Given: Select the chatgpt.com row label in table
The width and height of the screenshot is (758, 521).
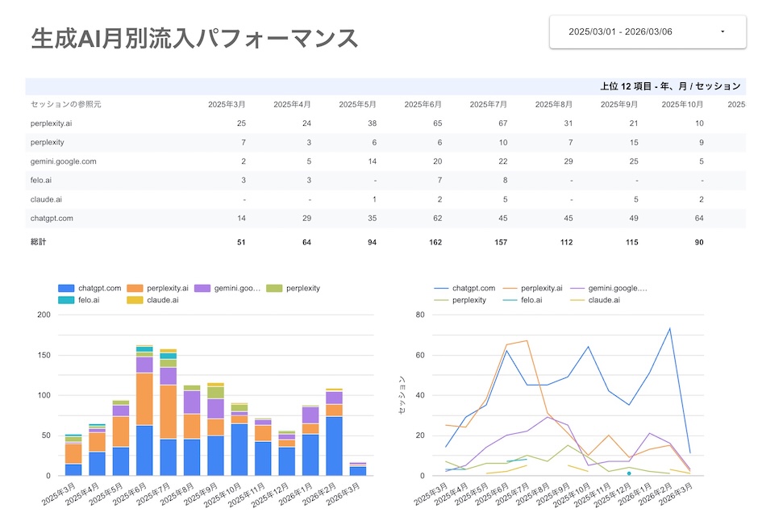Looking at the screenshot, I should (x=52, y=219).
